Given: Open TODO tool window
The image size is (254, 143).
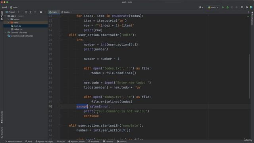Looking at the screenshot, I should click(x=61, y=141).
